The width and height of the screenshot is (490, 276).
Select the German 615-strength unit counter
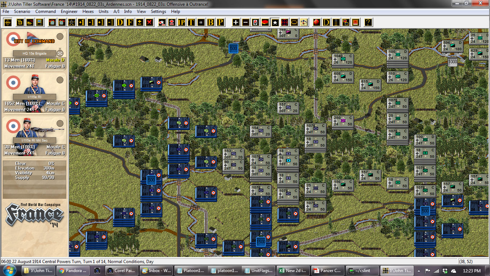coord(370,85)
